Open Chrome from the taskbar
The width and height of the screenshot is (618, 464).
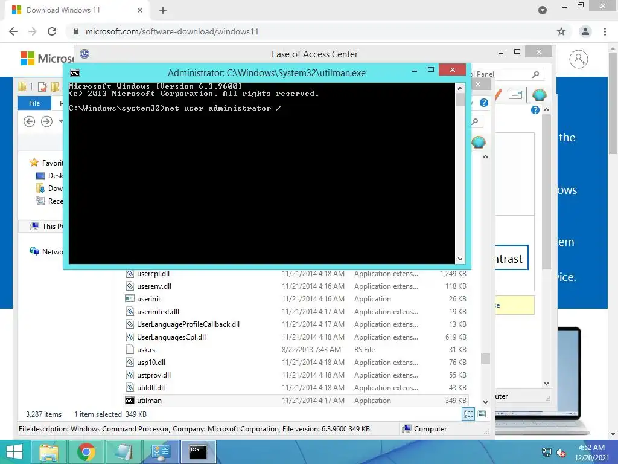pyautogui.click(x=86, y=452)
